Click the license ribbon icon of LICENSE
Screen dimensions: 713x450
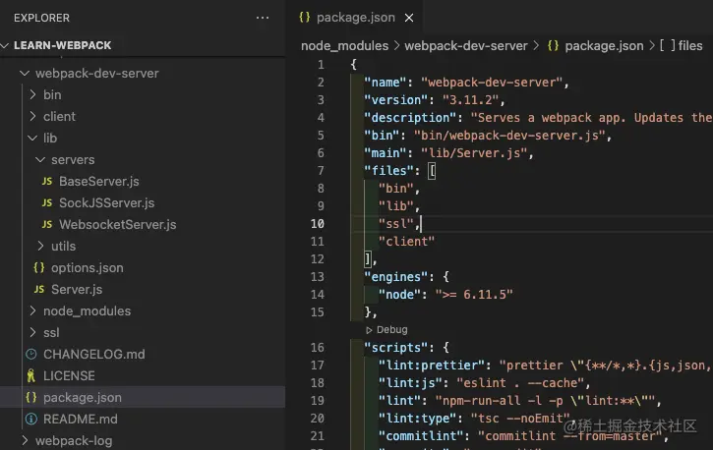[x=30, y=375]
